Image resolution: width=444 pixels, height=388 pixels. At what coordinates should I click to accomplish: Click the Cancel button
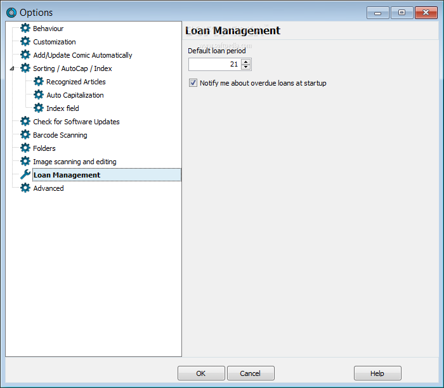251,373
